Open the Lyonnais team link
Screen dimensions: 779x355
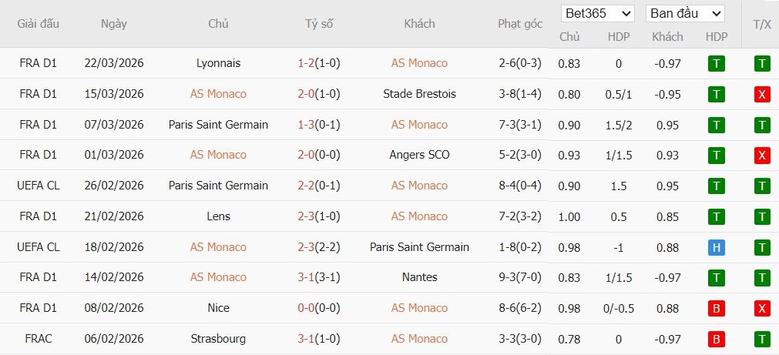point(218,63)
